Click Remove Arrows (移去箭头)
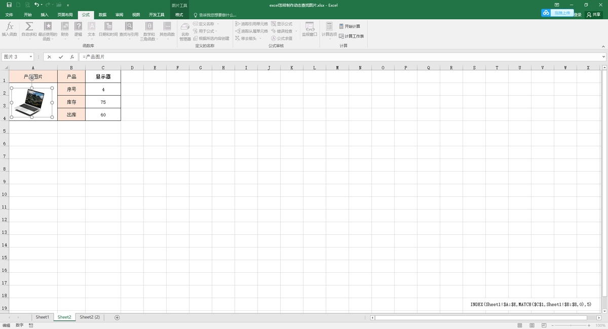 246,38
